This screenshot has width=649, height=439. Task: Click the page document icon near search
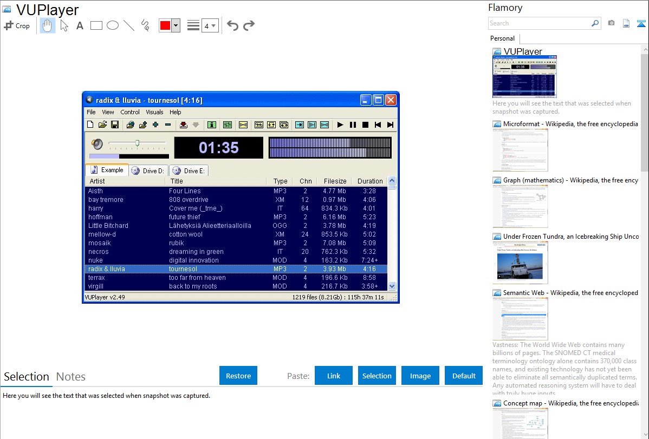point(626,23)
